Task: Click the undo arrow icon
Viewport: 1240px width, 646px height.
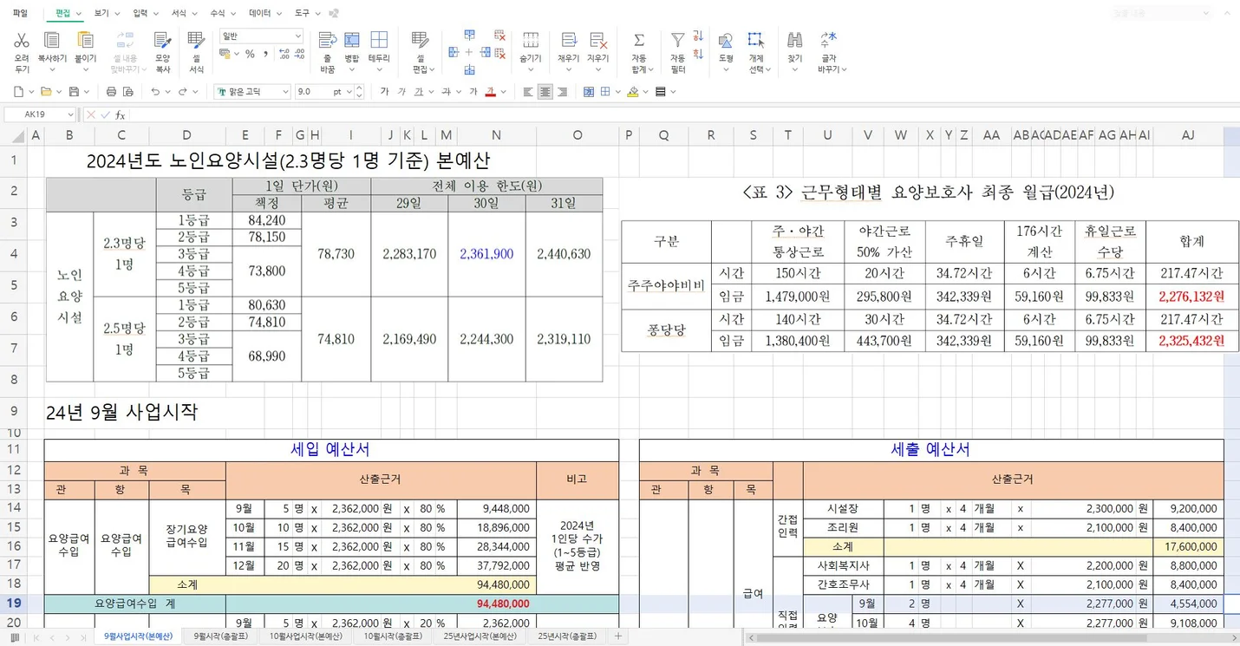Action: [155, 92]
